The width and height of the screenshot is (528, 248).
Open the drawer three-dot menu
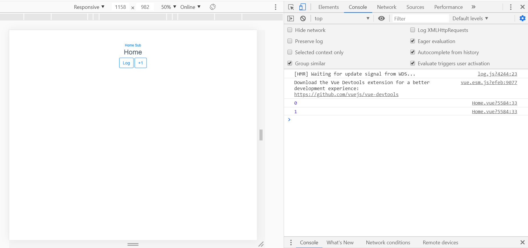coord(291,243)
